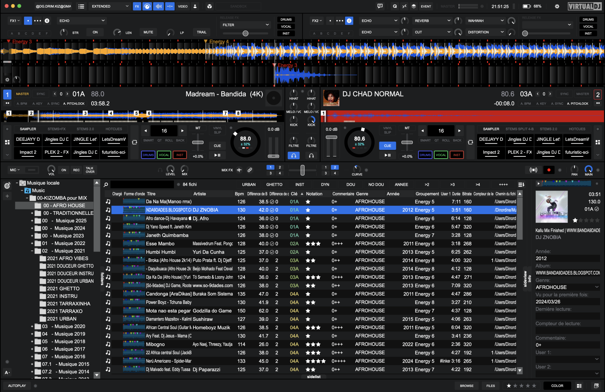
Task: Expand the 00 - Musique 2025 folder
Action: click(x=32, y=221)
